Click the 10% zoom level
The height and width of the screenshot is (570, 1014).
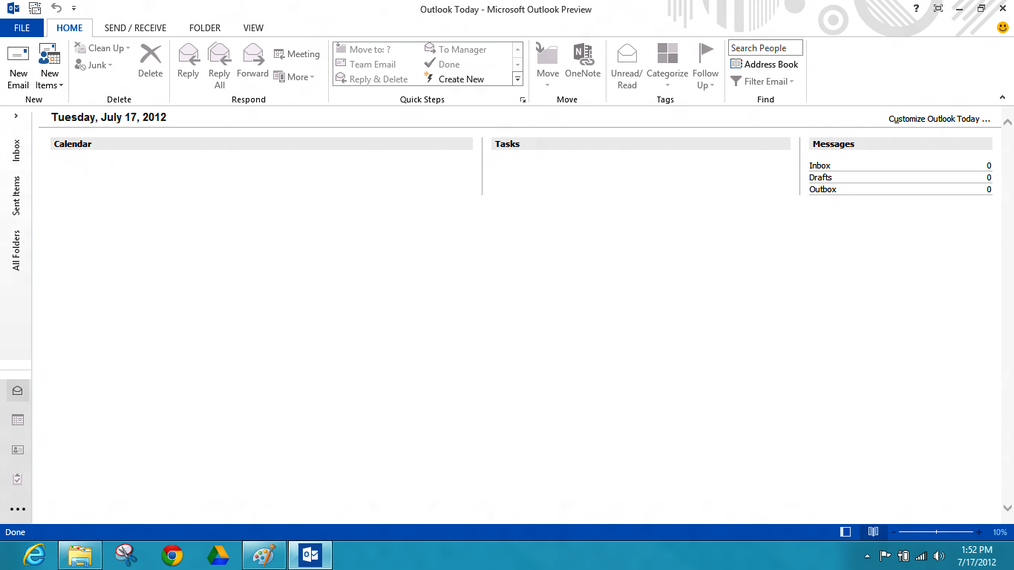click(x=1000, y=532)
